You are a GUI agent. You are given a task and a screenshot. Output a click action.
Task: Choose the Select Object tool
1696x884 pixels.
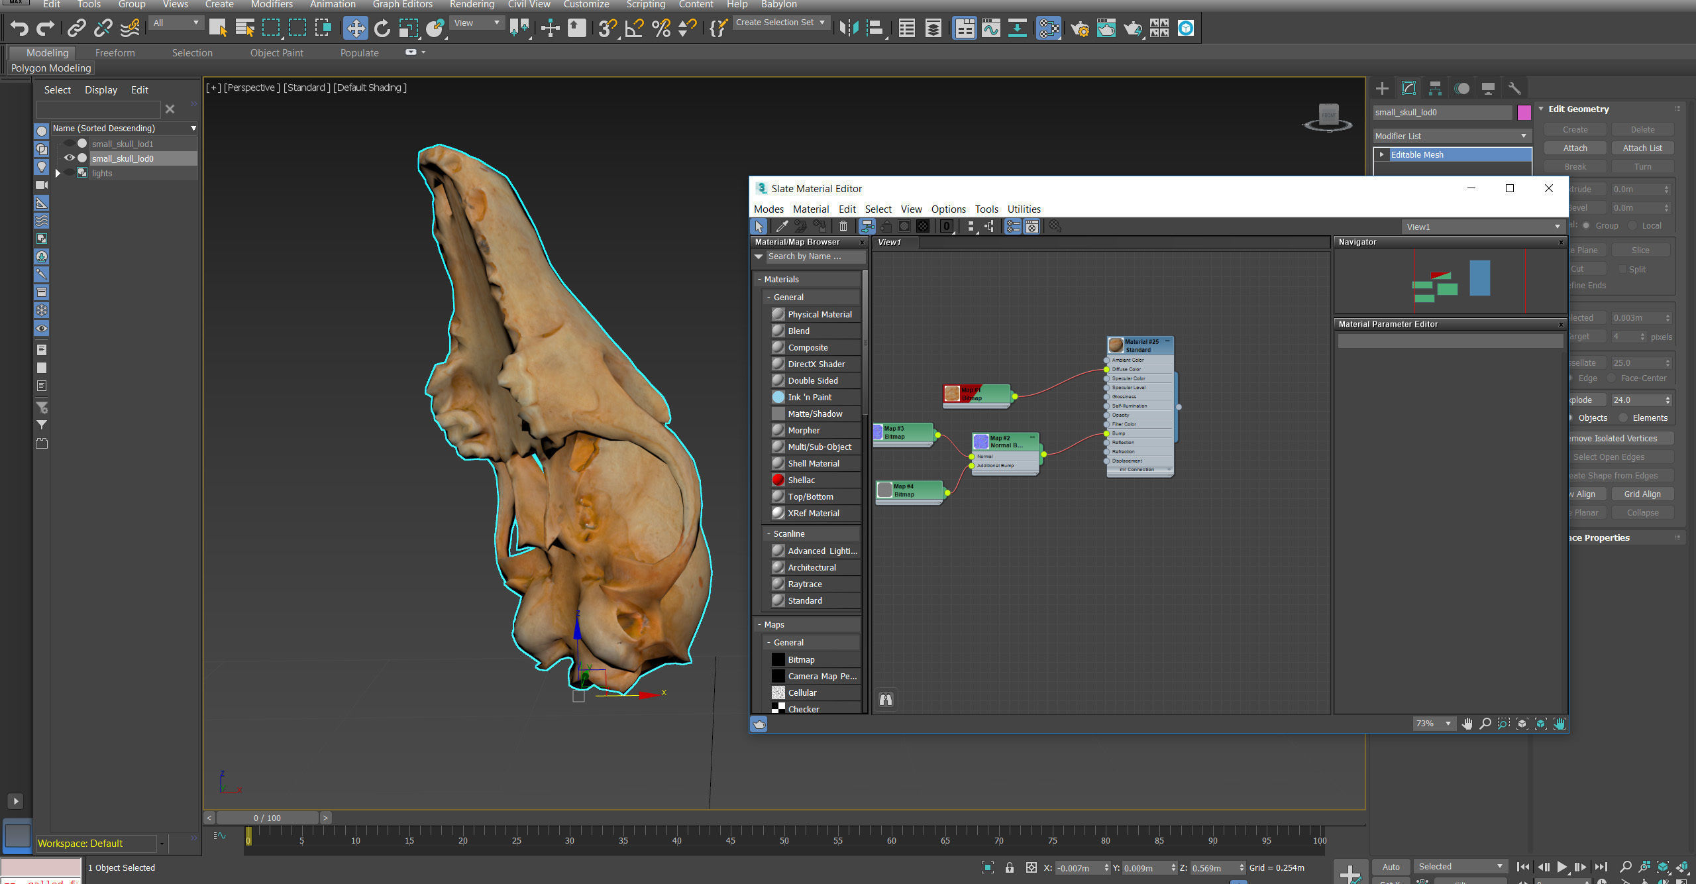coord(218,28)
